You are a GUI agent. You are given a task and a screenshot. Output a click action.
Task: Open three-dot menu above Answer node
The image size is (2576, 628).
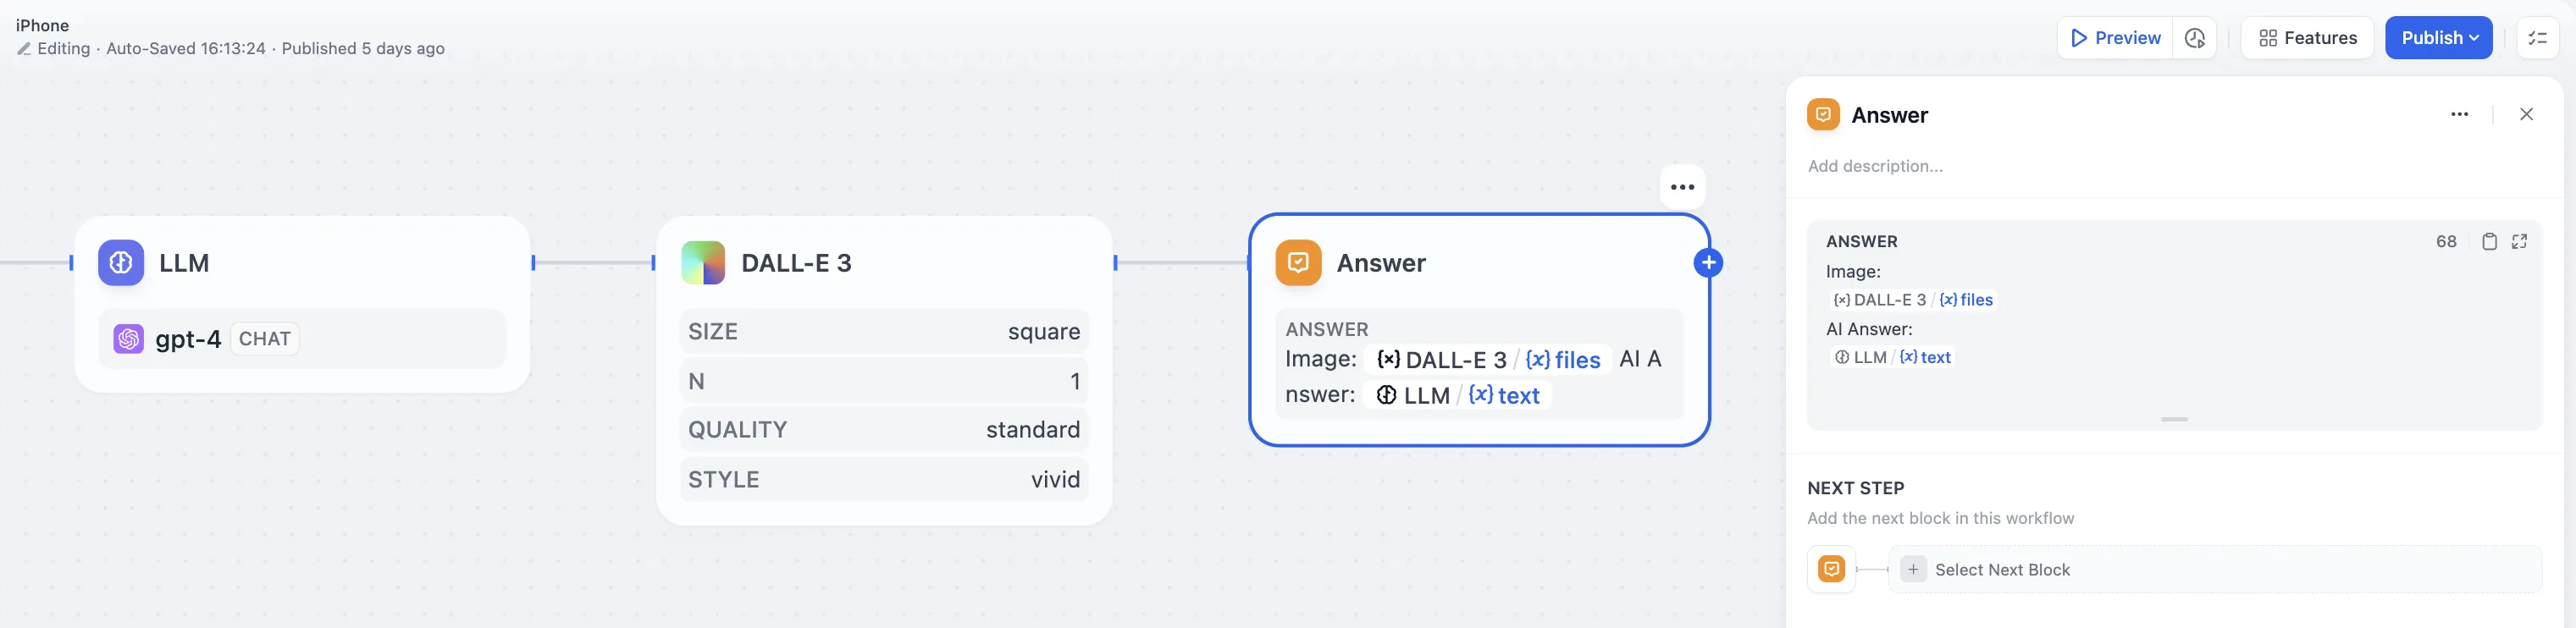pos(1682,187)
